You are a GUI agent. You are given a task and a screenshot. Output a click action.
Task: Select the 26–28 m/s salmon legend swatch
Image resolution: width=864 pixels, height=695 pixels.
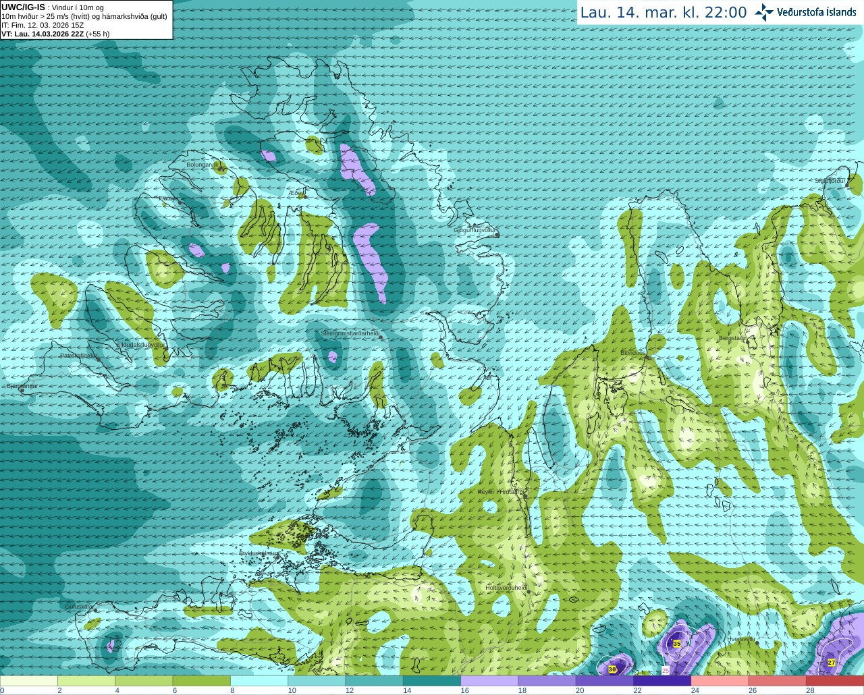(778, 680)
